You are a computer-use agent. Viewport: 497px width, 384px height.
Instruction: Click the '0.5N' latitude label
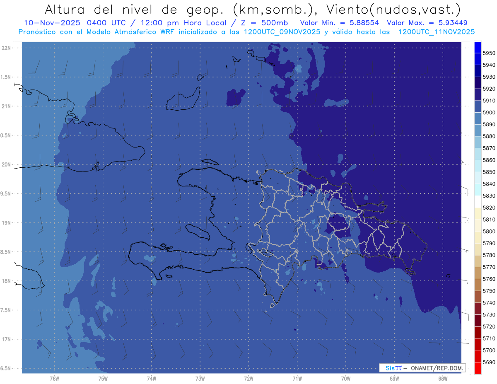point(6,135)
